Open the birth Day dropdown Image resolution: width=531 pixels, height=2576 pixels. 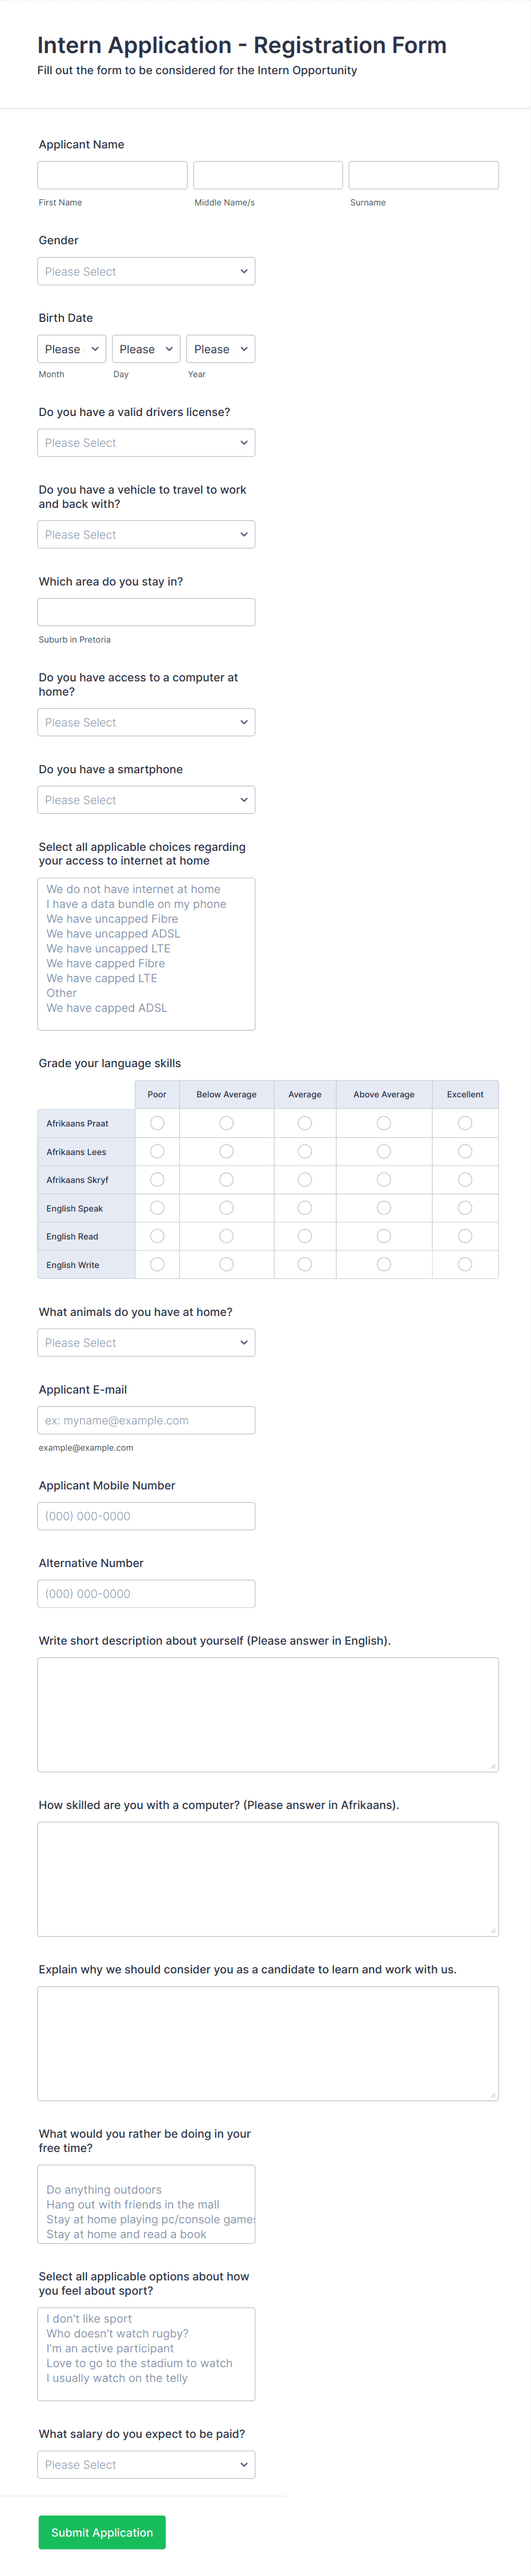coord(146,348)
